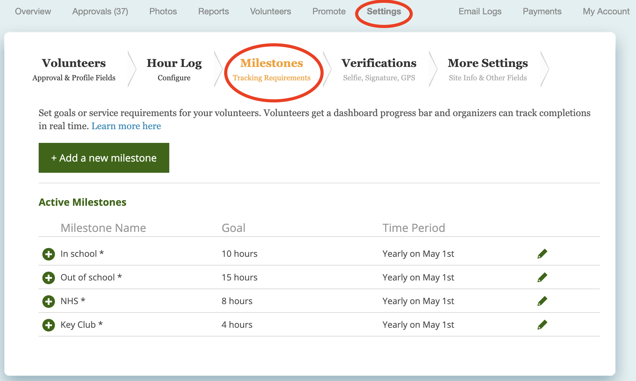Follow the Learn more here link
The image size is (636, 381).
[126, 126]
